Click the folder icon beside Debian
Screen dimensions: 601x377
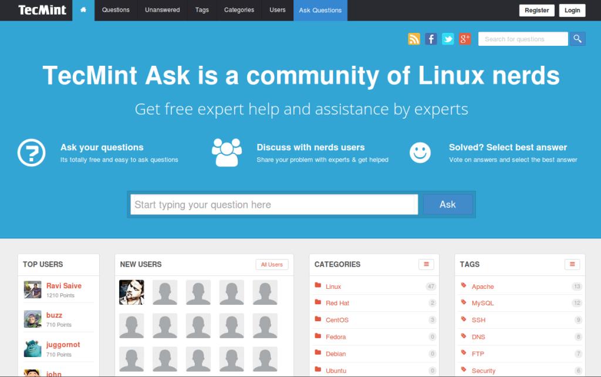pos(318,352)
